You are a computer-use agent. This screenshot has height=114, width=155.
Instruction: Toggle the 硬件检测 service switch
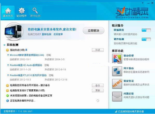[146, 39]
